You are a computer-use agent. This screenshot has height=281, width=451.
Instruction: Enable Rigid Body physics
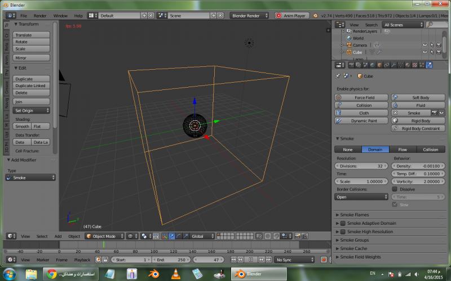(418, 121)
